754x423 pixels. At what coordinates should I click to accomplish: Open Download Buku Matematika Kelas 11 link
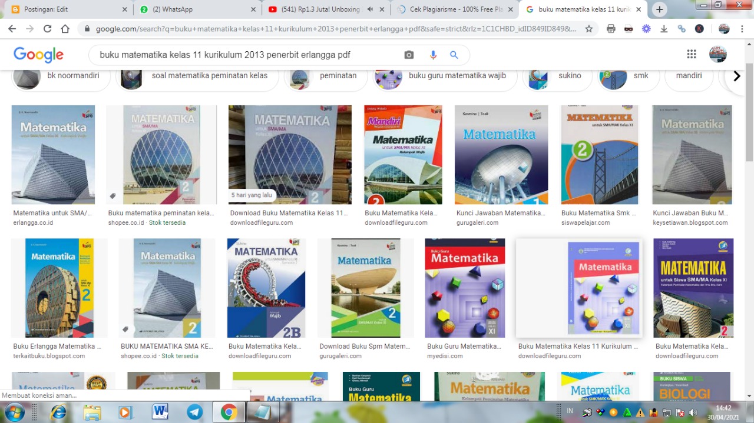pyautogui.click(x=289, y=213)
